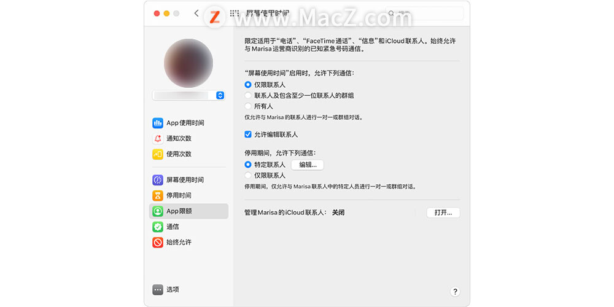Viewport: 614px width, 307px height.
Task: Open help with the question mark button
Action: click(x=454, y=292)
